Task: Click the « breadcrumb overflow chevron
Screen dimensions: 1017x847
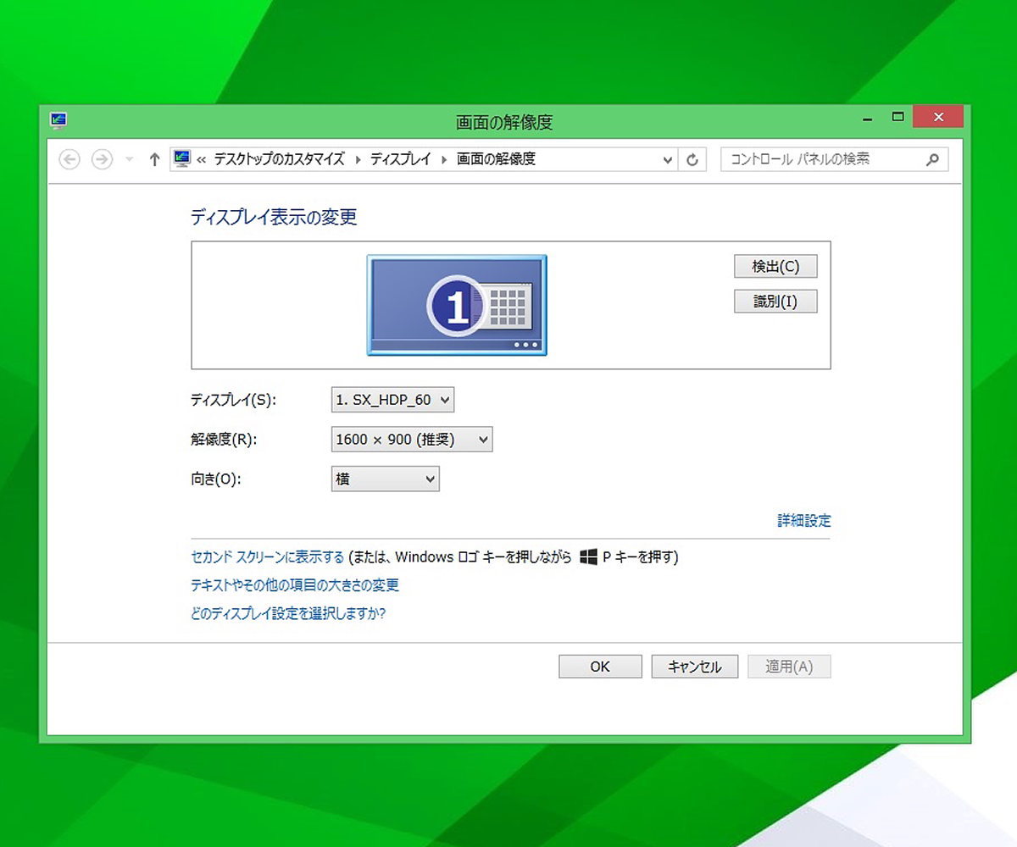Action: pos(202,159)
